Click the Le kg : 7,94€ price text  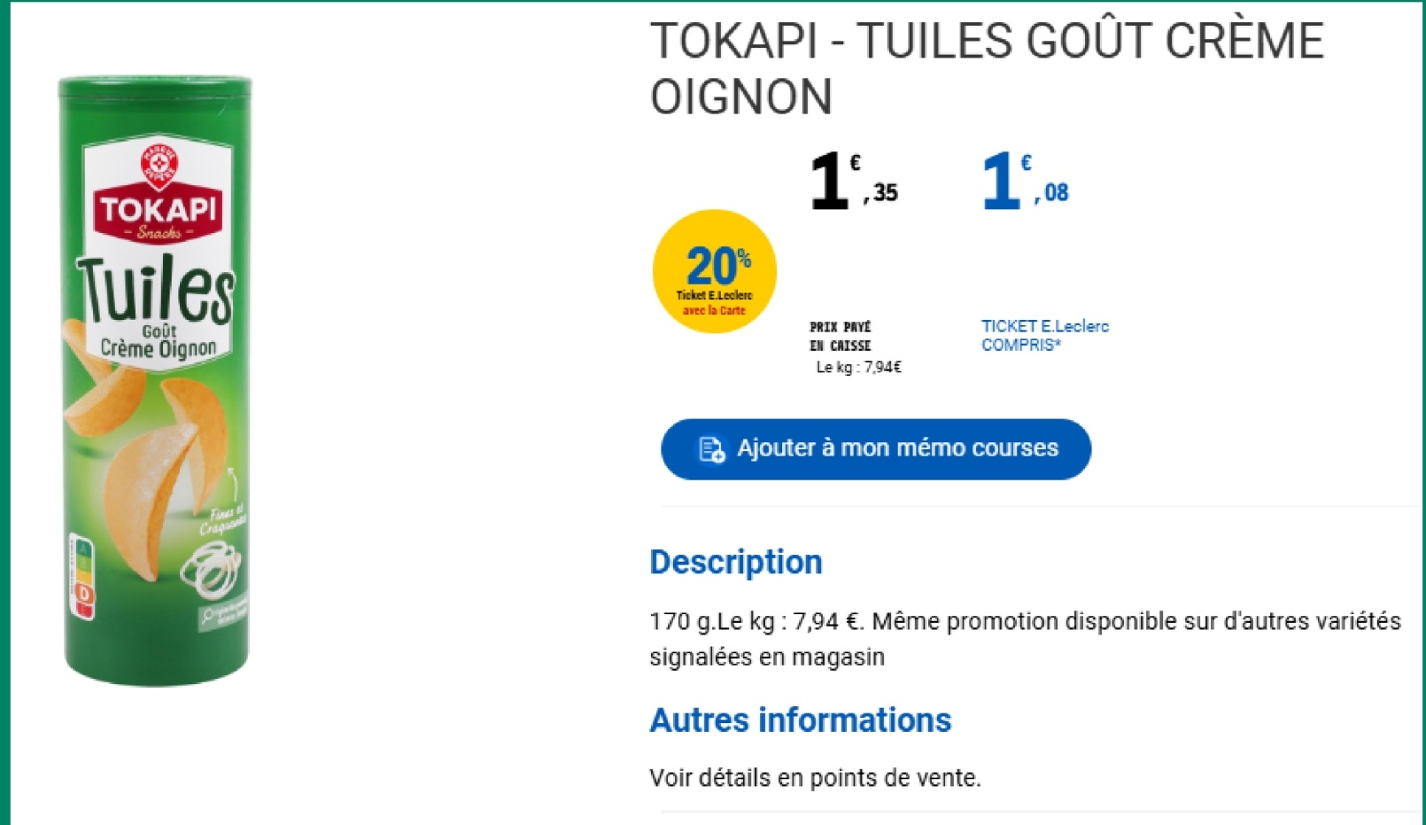(x=858, y=368)
